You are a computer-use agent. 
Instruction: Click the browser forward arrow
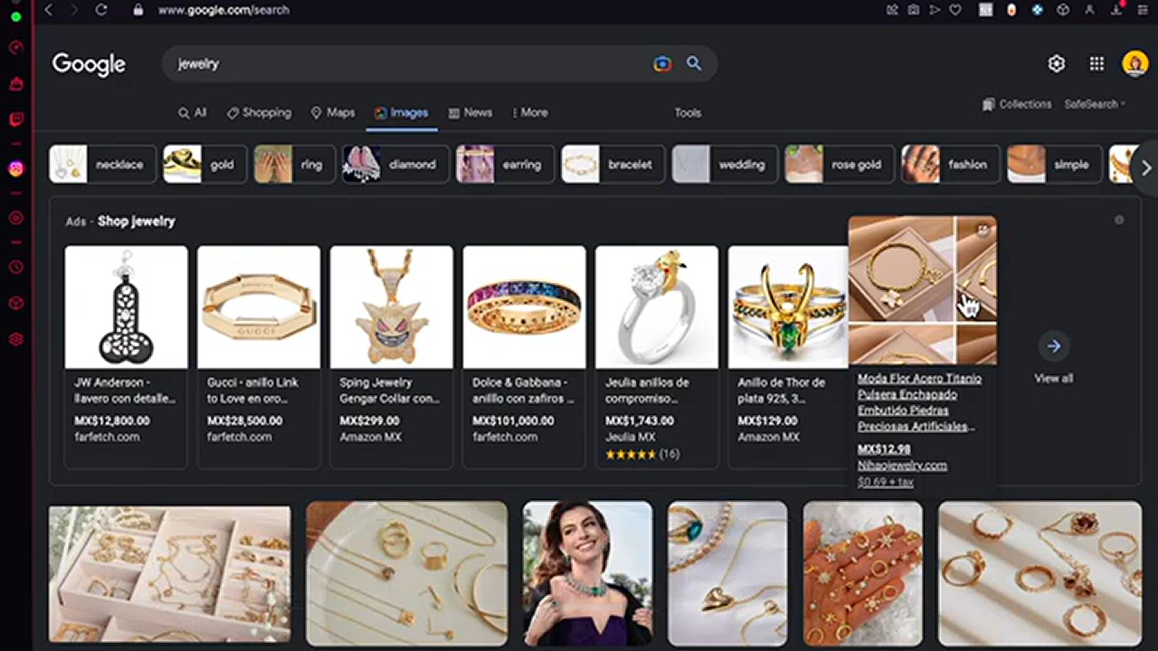(74, 10)
